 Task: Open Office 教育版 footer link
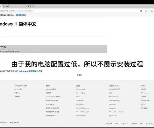pyautogui.click(x=50, y=104)
